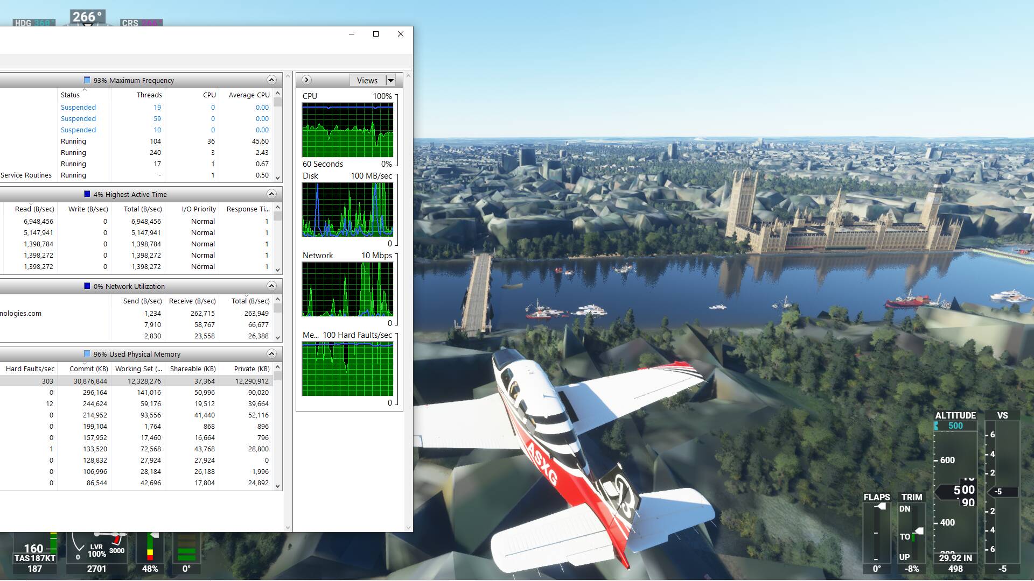The image size is (1034, 581).
Task: Select memory row with 86,544 KB commit
Action: (136, 483)
